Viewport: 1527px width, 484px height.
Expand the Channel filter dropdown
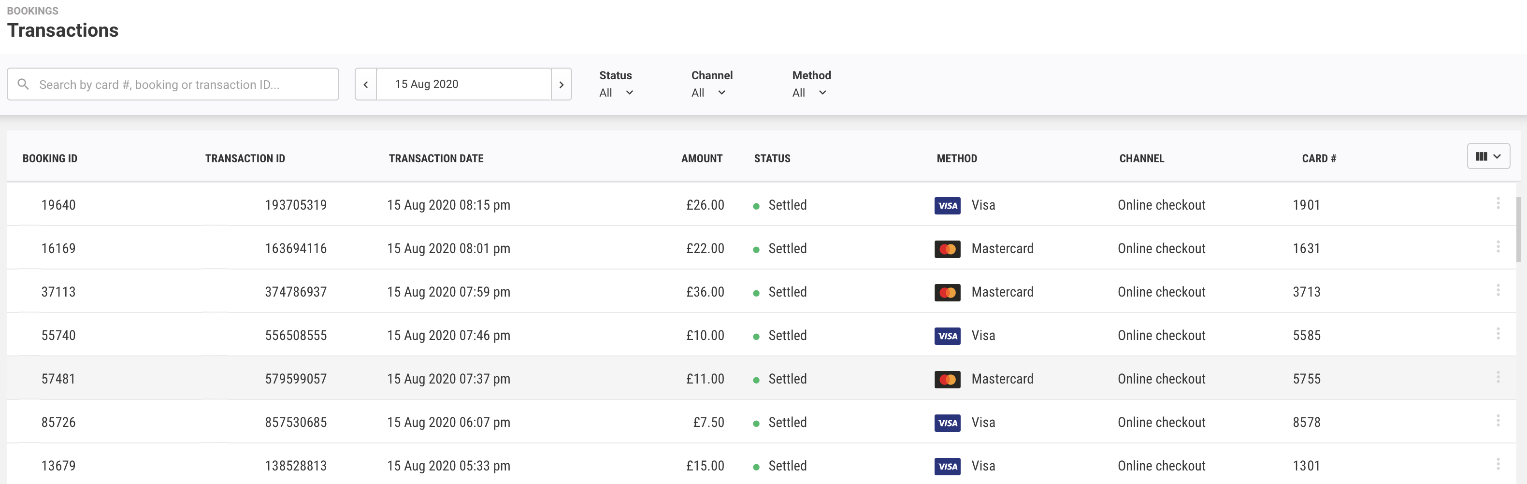pos(708,92)
